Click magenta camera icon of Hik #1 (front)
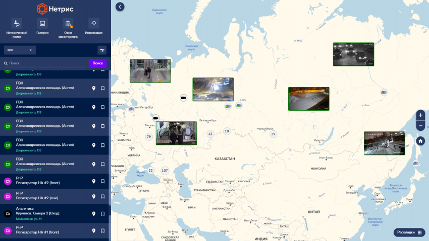The width and height of the screenshot is (429, 241). 8,231
